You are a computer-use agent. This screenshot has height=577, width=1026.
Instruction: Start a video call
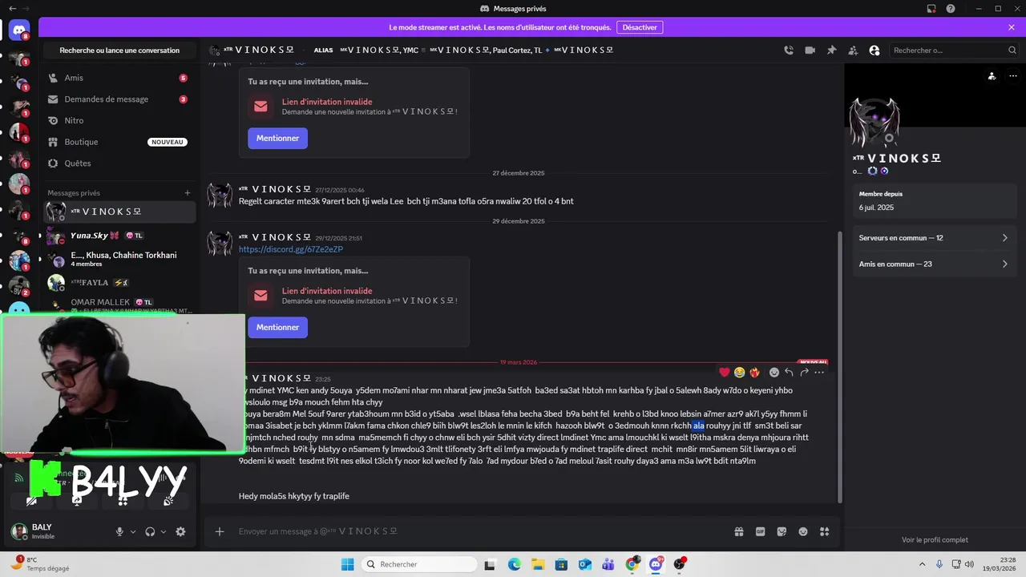point(810,50)
